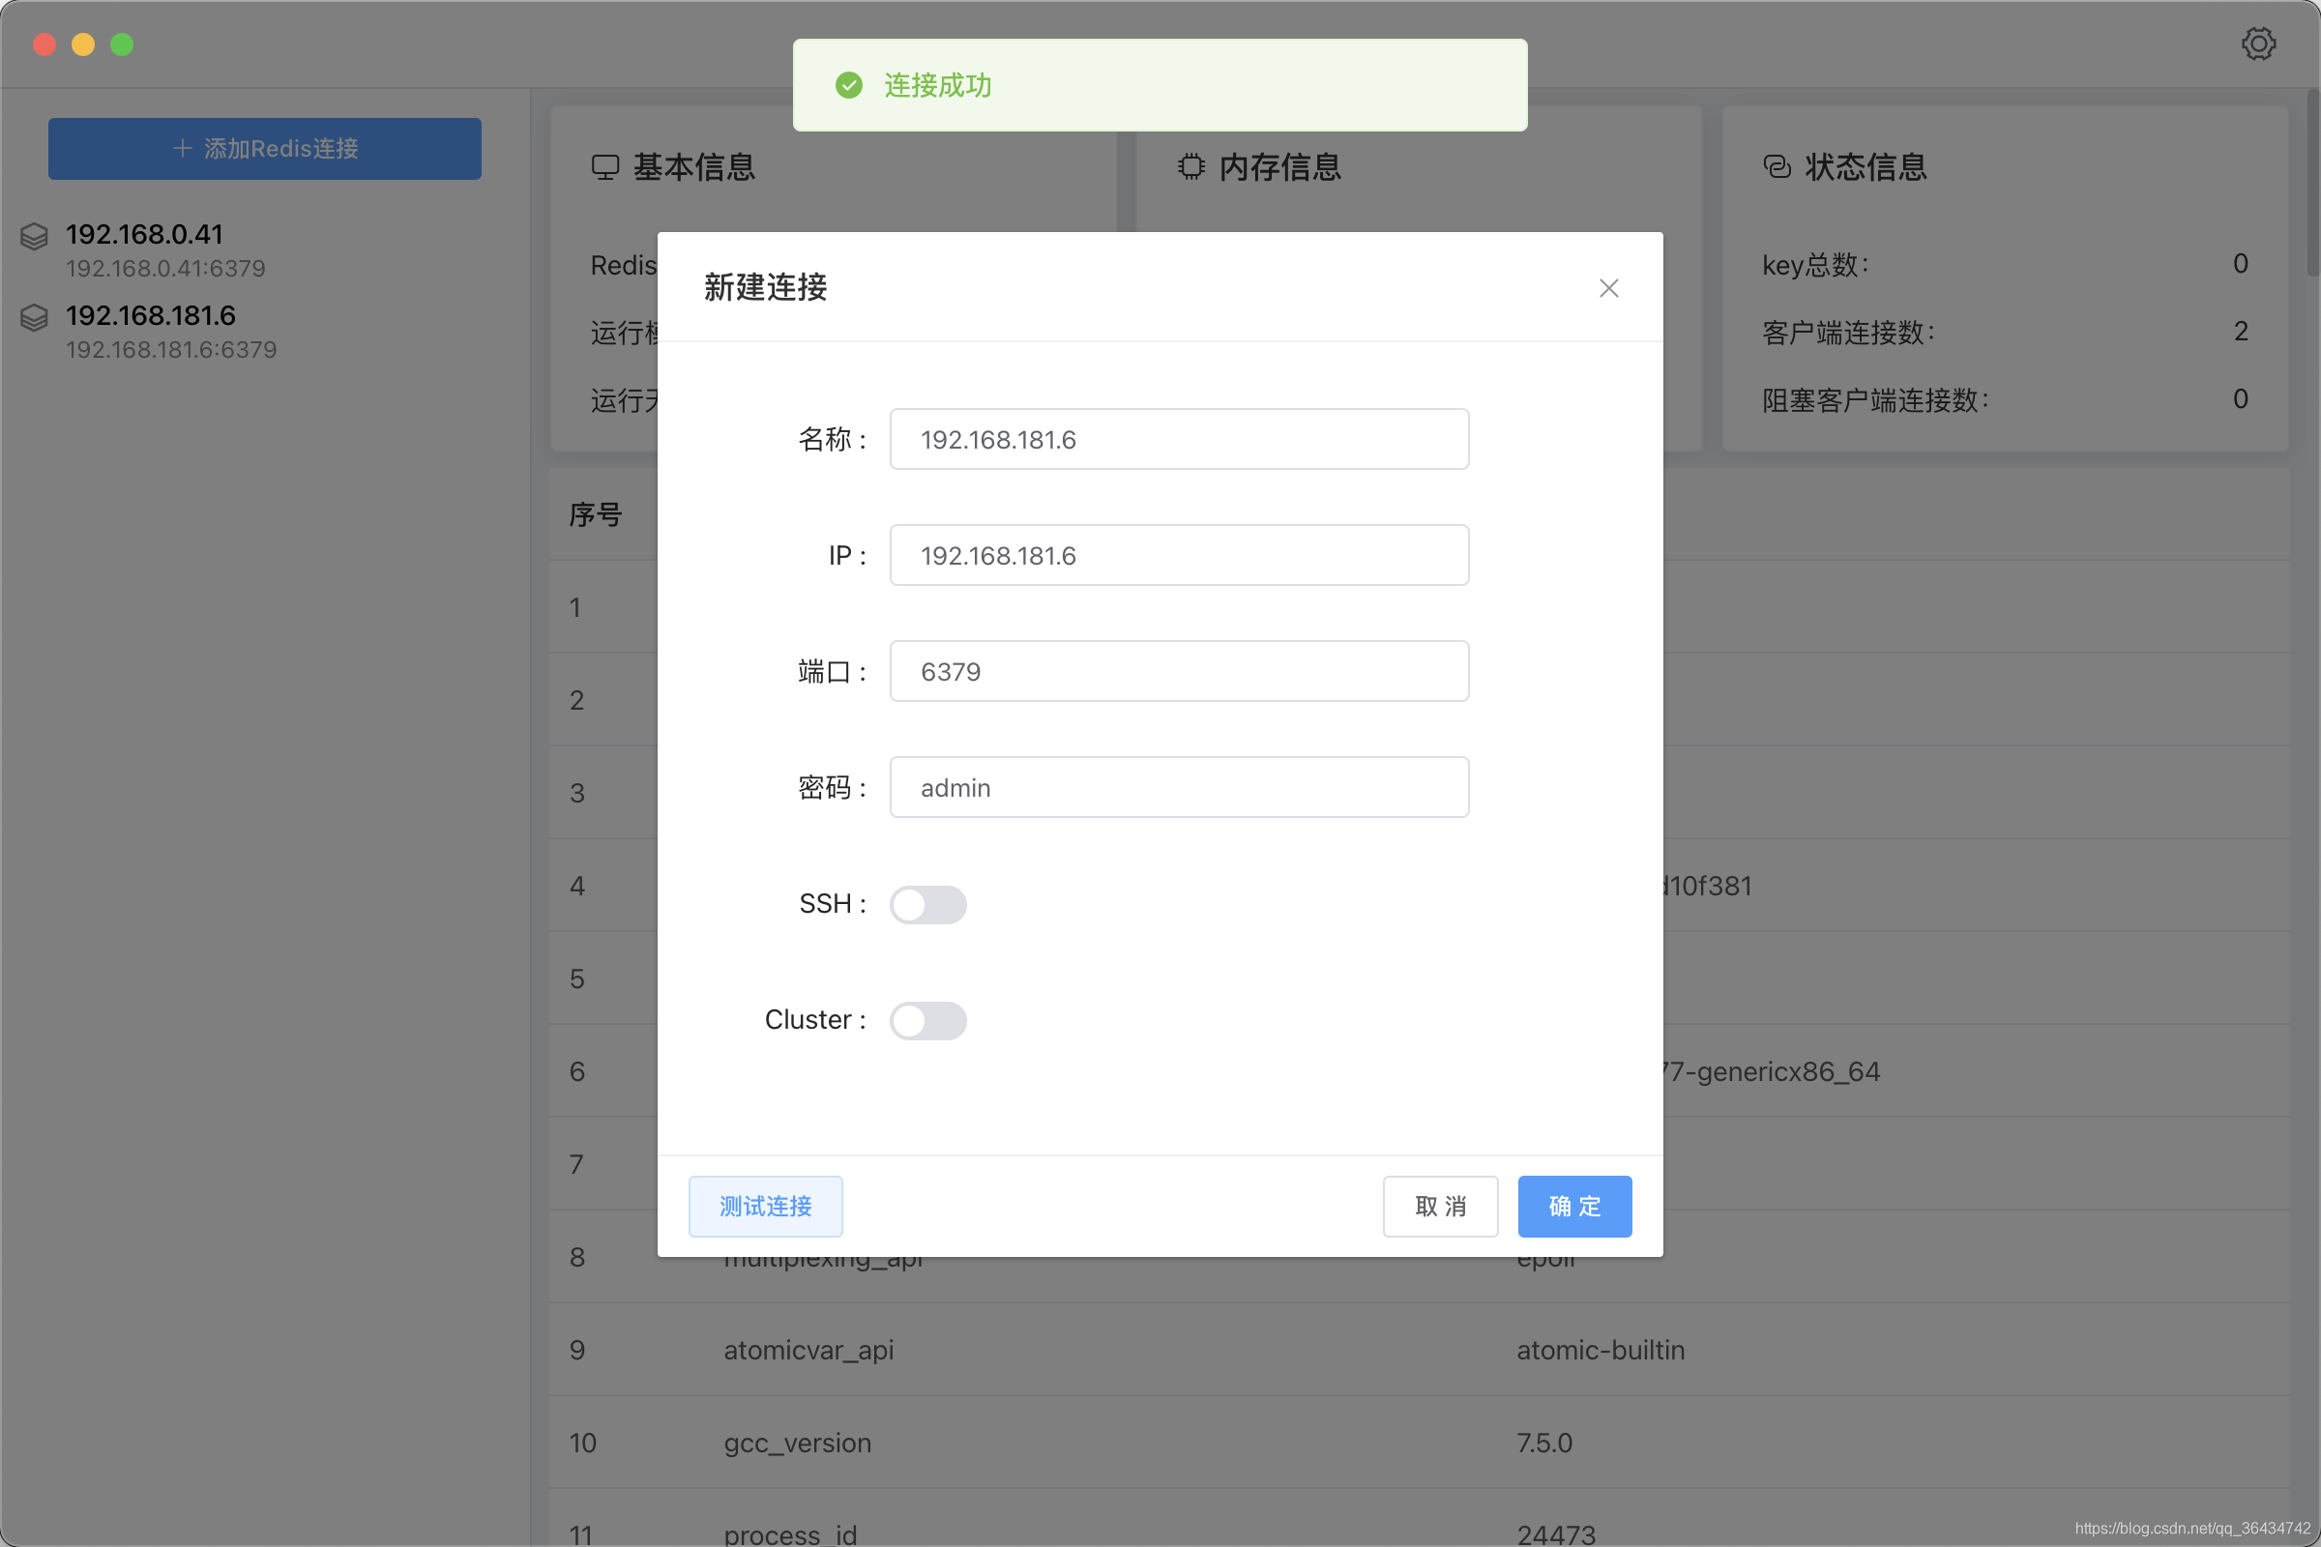Viewport: 2321px width, 1547px height.
Task: Click the green check icon in 连接成功 toast
Action: pyautogui.click(x=849, y=86)
